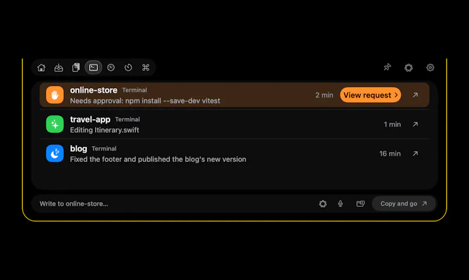Click the screen capture icon in input bar
The height and width of the screenshot is (280, 469).
tap(361, 203)
